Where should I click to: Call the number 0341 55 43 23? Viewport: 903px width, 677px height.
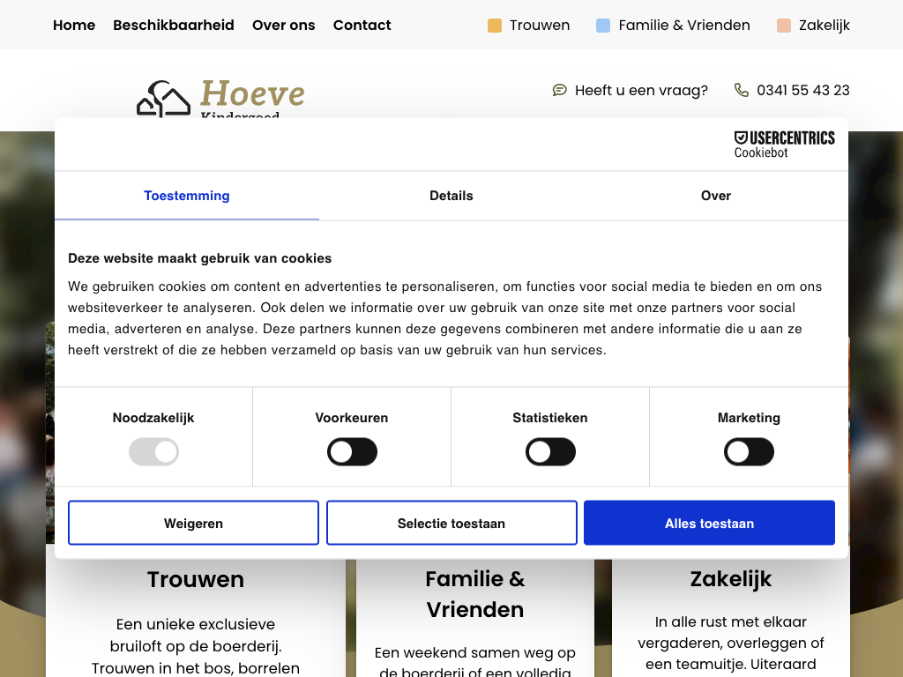802,90
